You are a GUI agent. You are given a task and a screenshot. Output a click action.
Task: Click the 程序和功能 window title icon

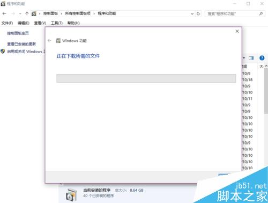click(3, 4)
